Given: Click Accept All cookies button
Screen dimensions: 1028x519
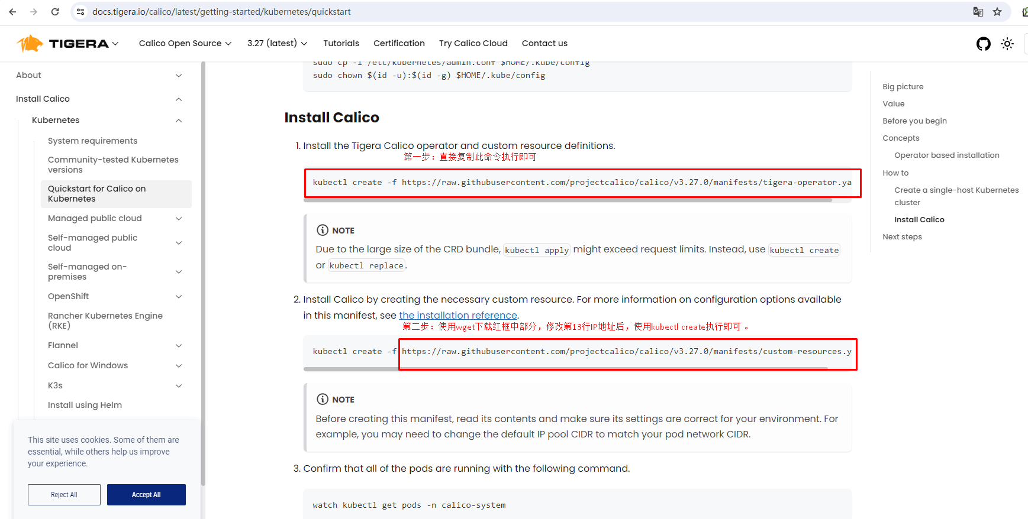Looking at the screenshot, I should point(146,495).
